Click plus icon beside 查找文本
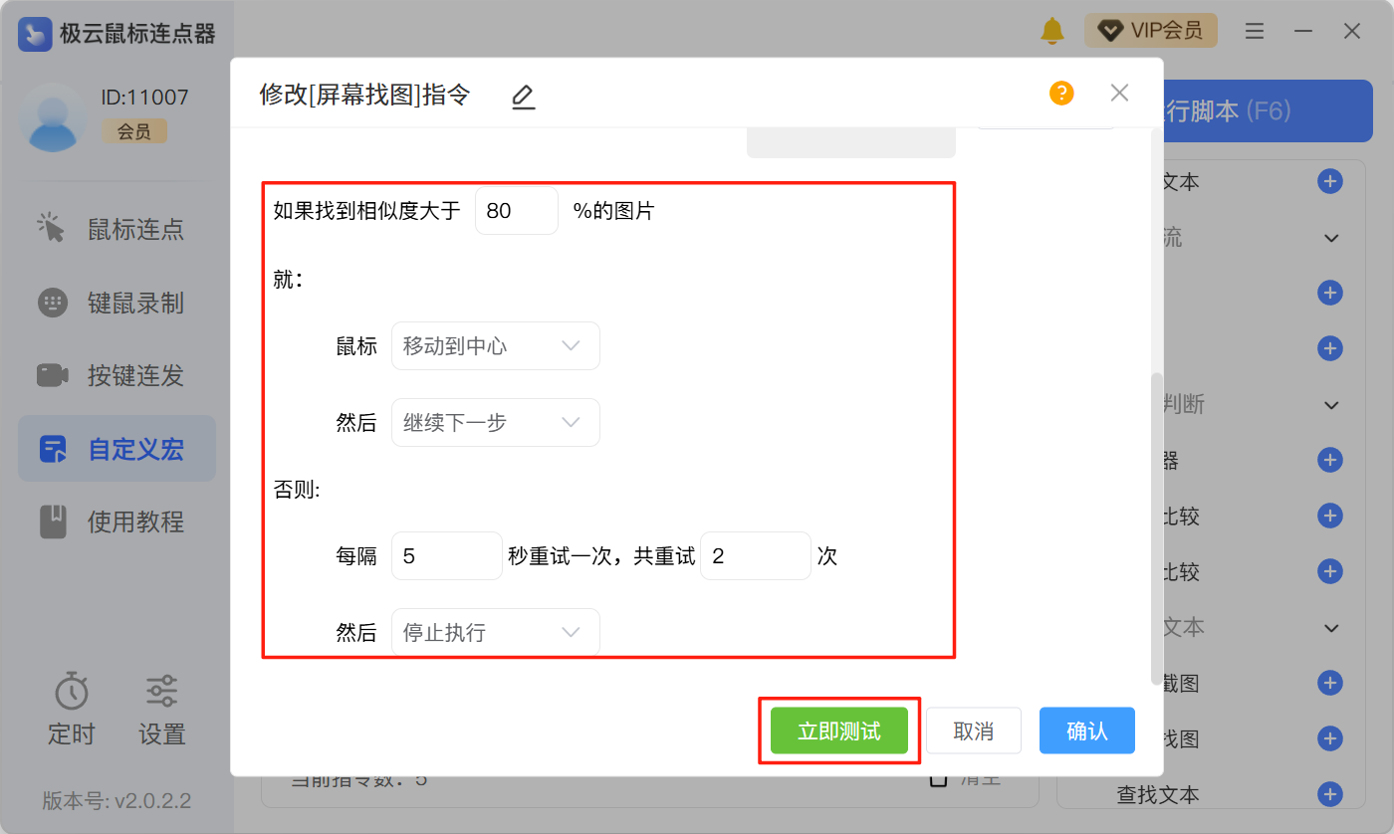The image size is (1394, 834). click(1329, 794)
